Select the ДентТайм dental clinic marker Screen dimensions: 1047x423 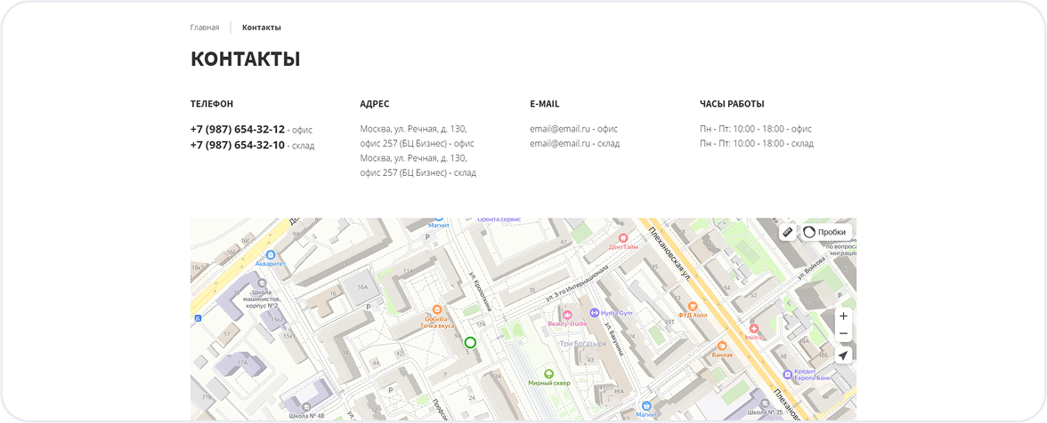click(x=623, y=238)
